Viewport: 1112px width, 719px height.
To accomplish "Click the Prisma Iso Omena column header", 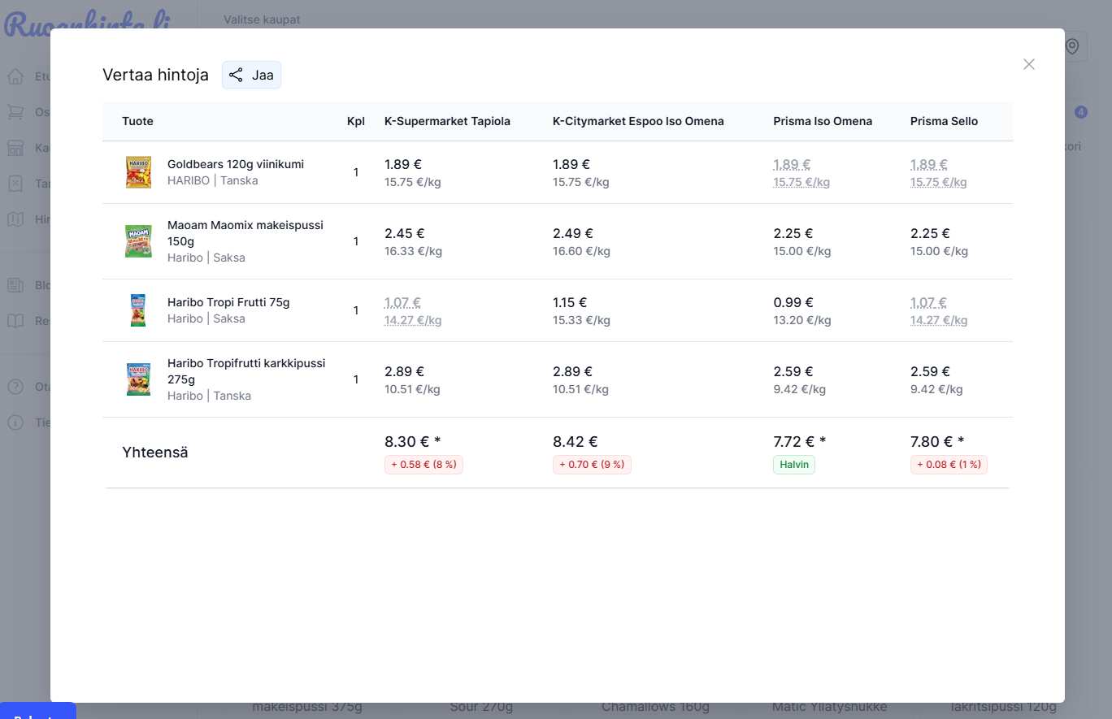I will click(822, 121).
